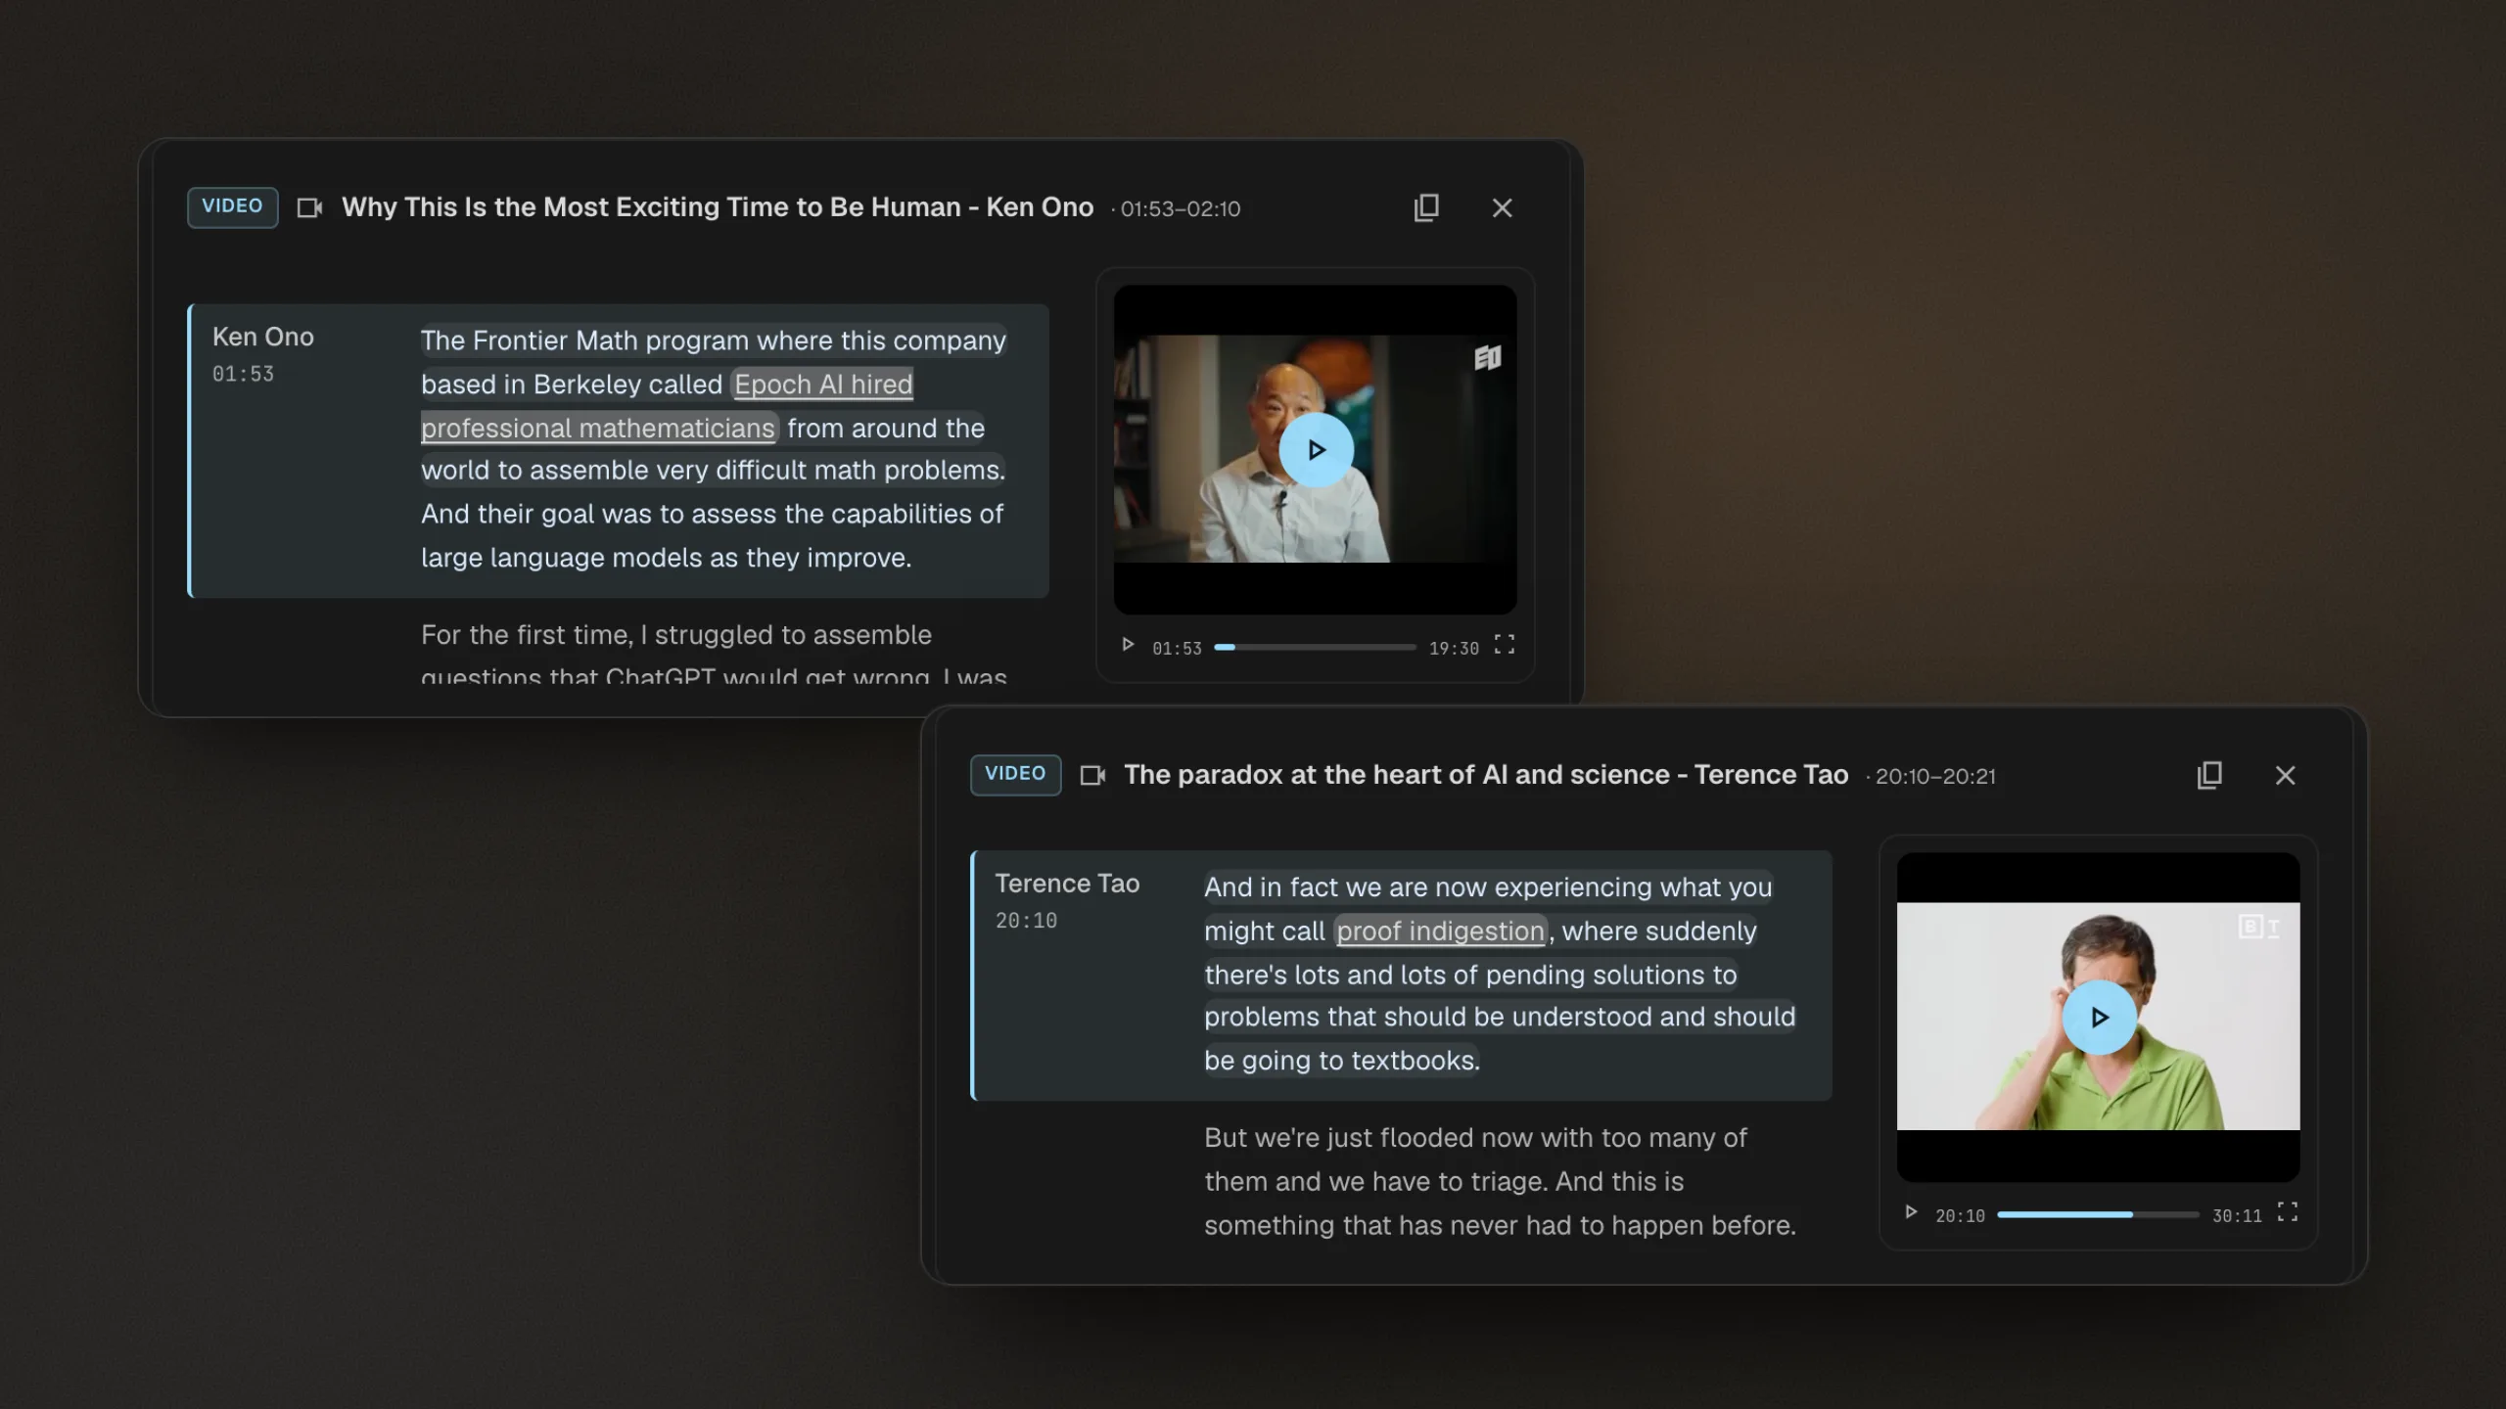The height and width of the screenshot is (1409, 2506).
Task: Click the 20:10–20:21 time range in the header
Action: (1934, 777)
